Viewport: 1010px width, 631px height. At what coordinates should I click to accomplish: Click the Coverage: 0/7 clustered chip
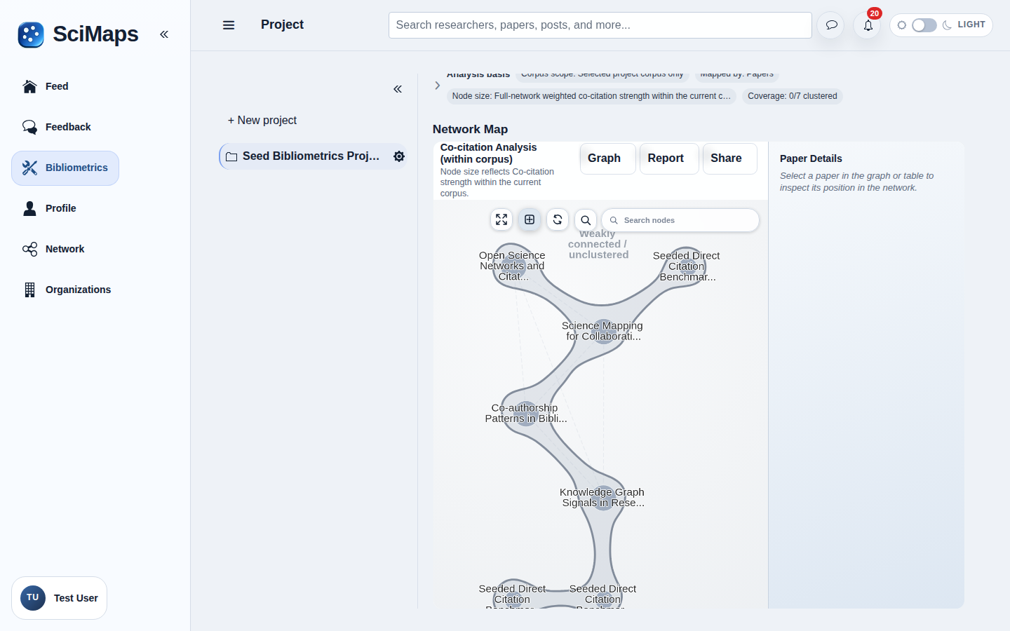pos(792,96)
